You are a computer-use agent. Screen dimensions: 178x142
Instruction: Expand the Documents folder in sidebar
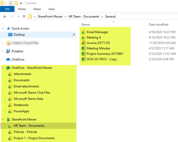pos(5,80)
